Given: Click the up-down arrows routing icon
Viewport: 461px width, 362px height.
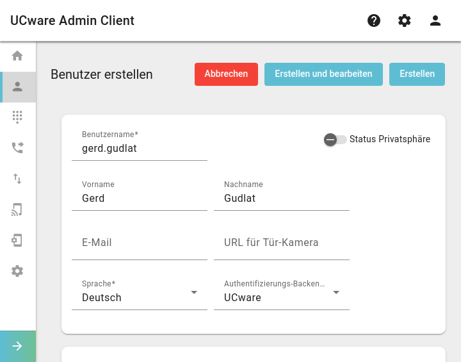Looking at the screenshot, I should pyautogui.click(x=17, y=179).
